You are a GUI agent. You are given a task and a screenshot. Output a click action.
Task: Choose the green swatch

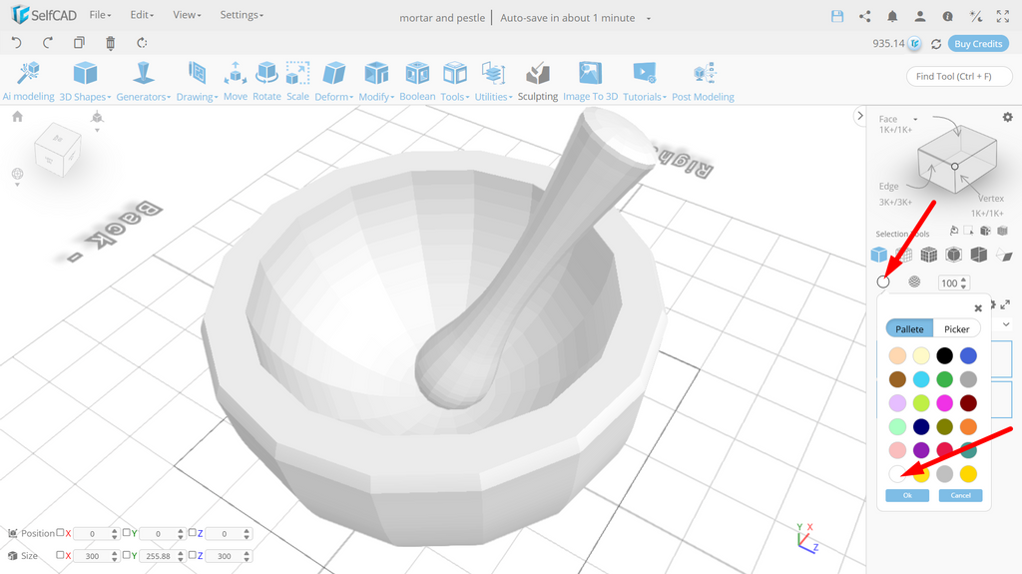click(x=944, y=379)
